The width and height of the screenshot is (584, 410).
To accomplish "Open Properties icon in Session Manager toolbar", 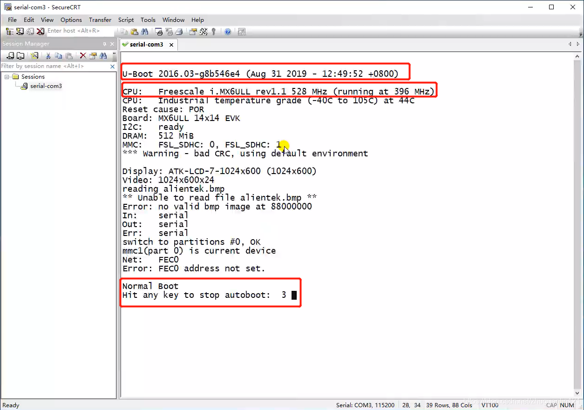I will coord(93,56).
